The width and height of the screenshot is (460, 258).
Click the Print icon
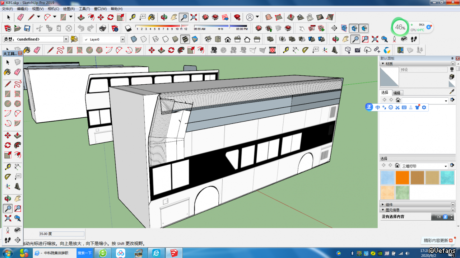103,28
